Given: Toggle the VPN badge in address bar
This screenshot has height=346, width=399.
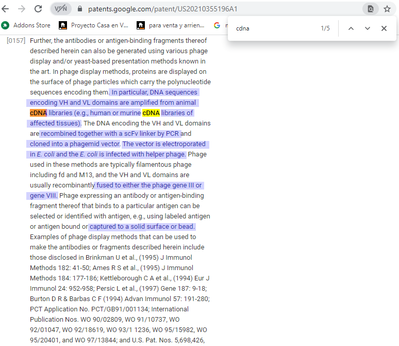Looking at the screenshot, I should coord(61,9).
